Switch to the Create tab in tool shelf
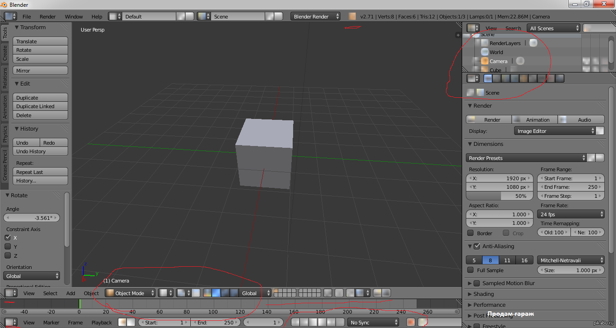 point(5,54)
